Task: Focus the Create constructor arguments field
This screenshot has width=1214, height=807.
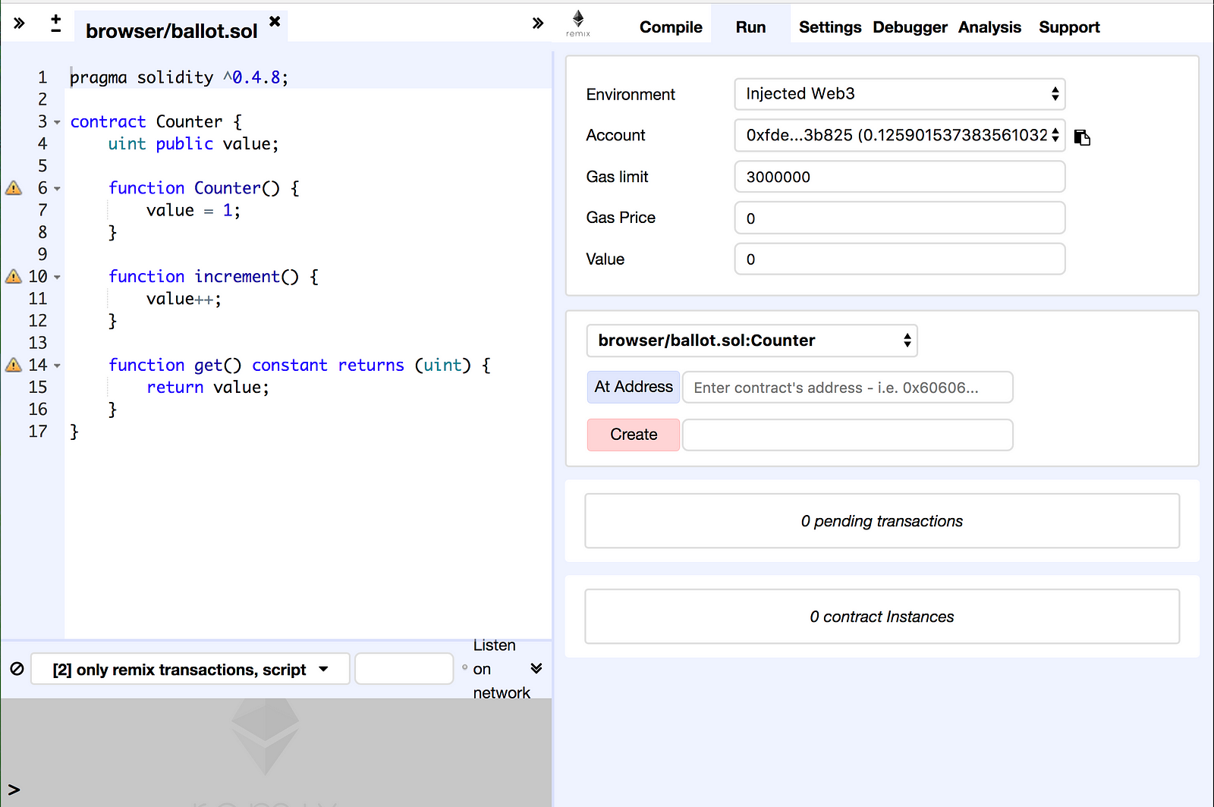Action: pyautogui.click(x=848, y=435)
